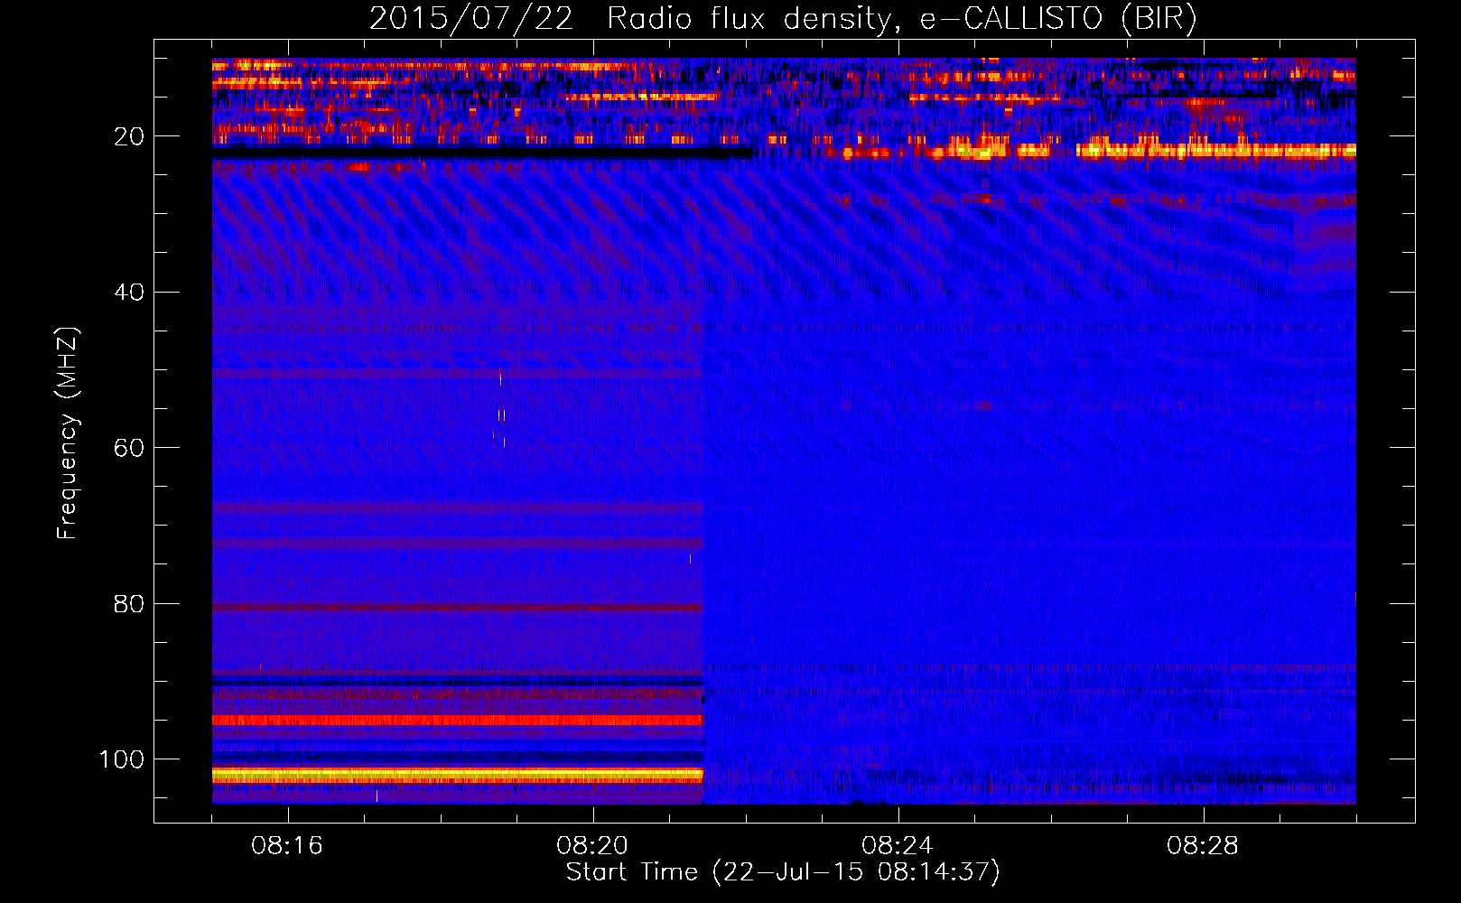
Task: Click the 'Frequency (MHZ)' axis label
Action: [x=68, y=433]
